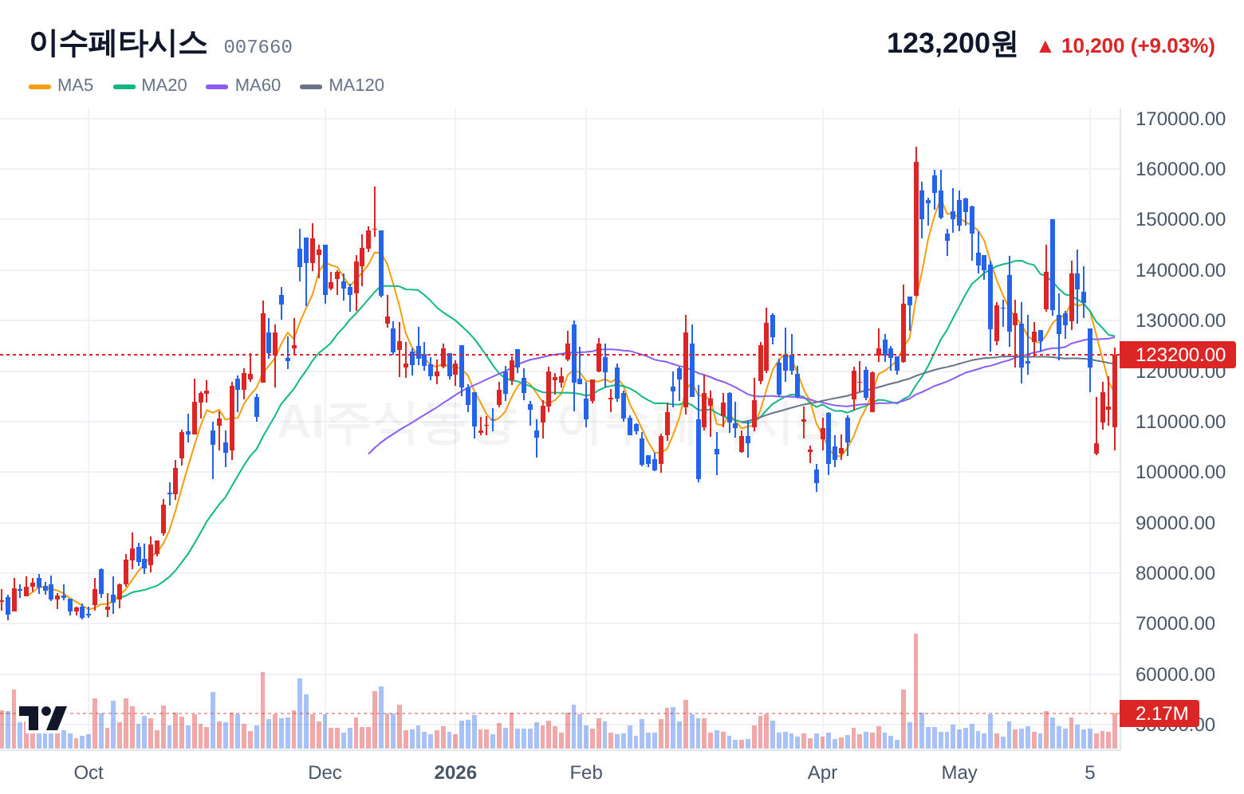This screenshot has height=794, width=1244.
Task: Click the 170000.00 price axis label
Action: coord(1180,119)
